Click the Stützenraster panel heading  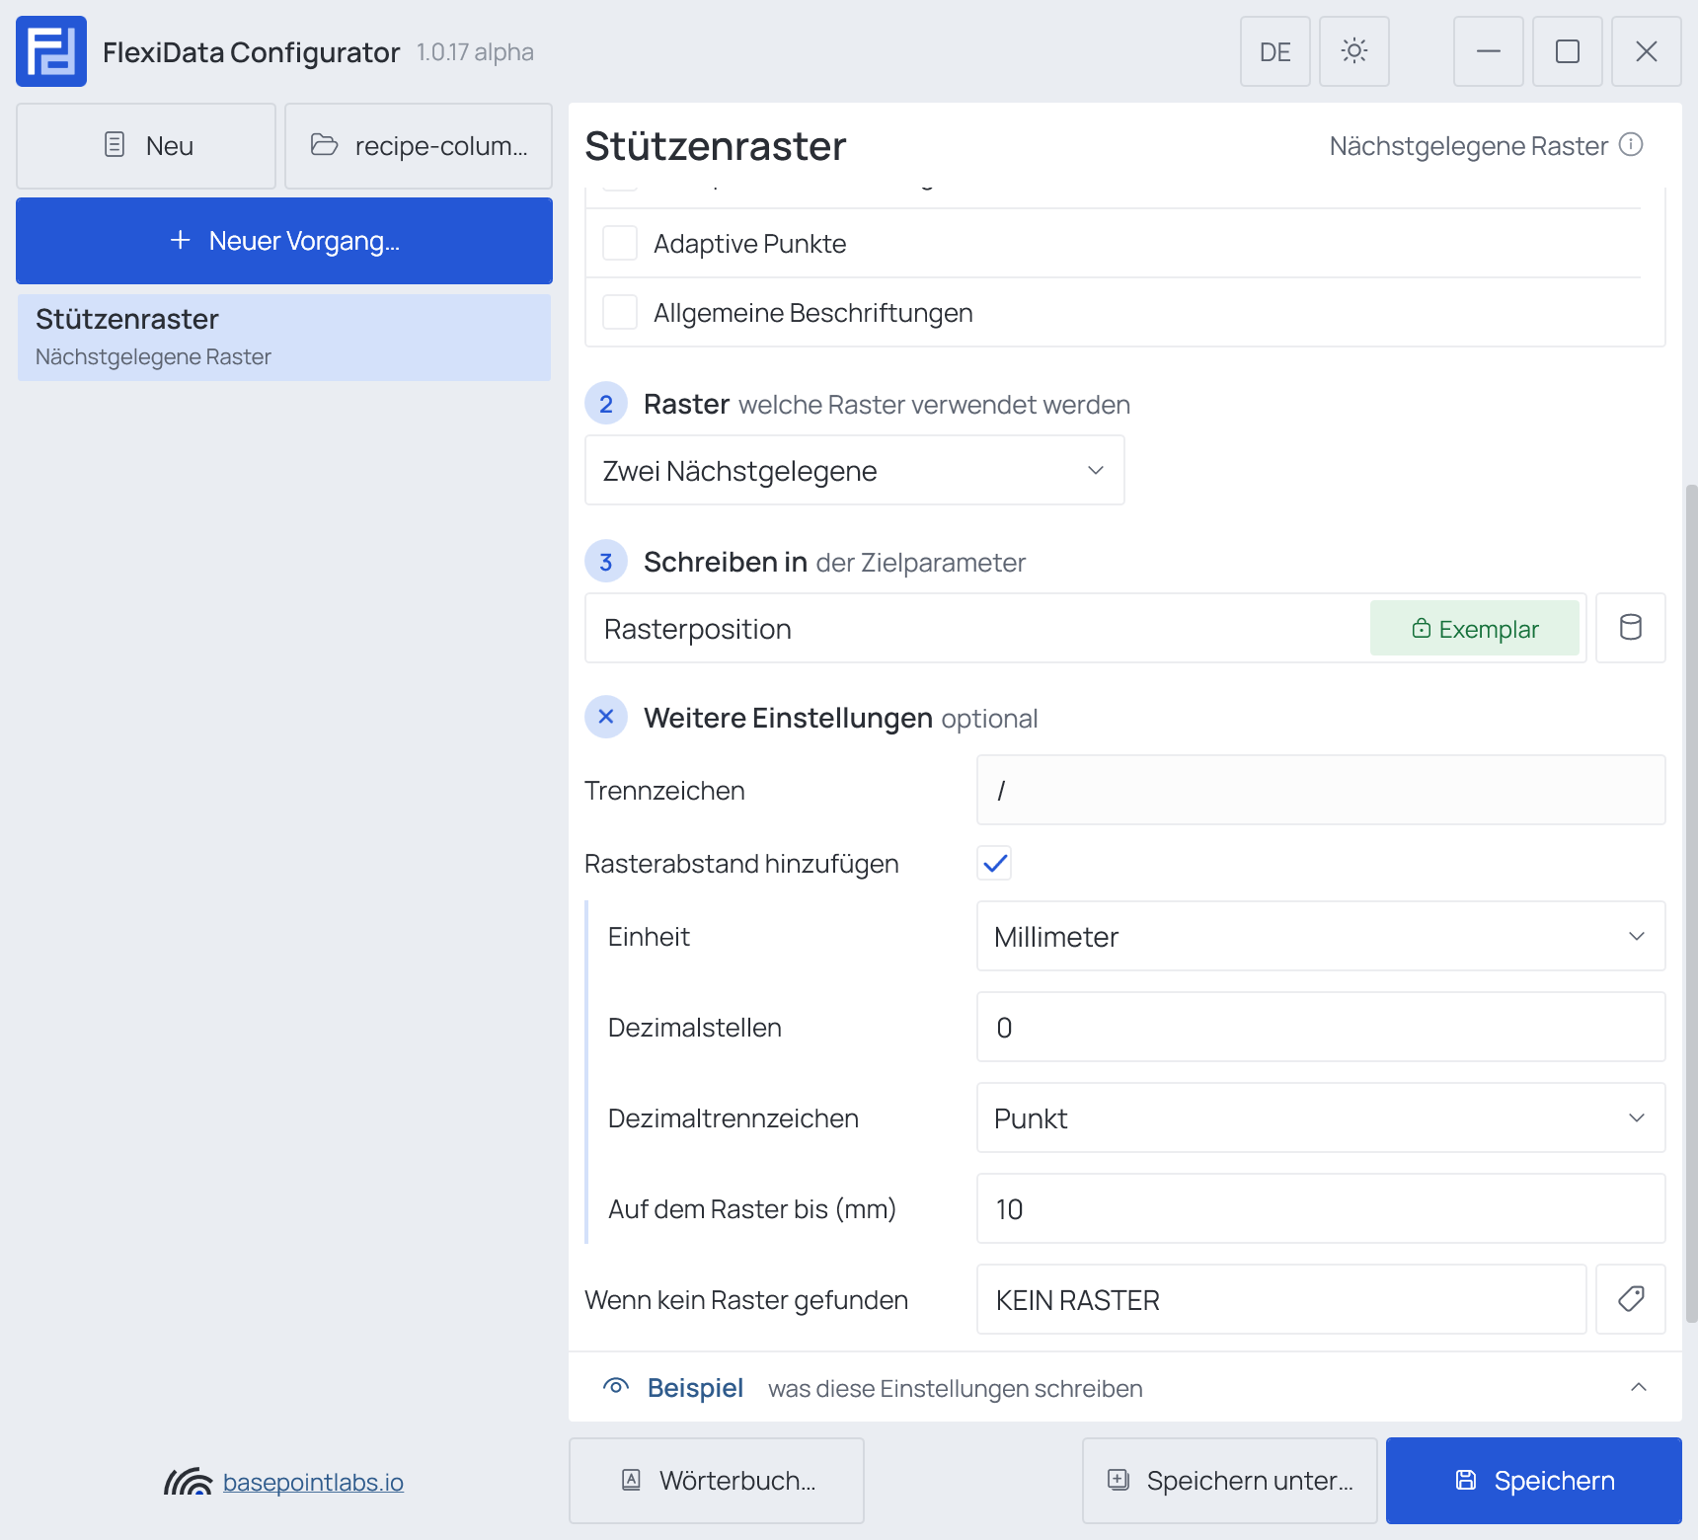716,146
